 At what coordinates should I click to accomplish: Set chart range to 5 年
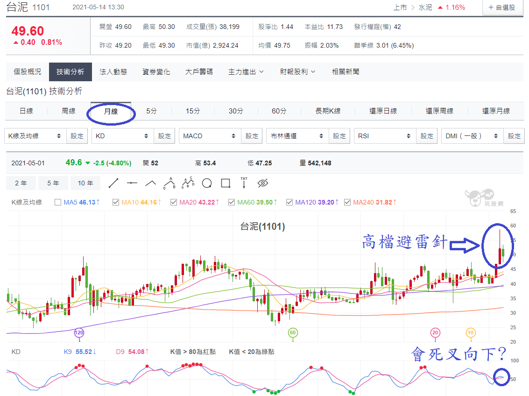[53, 183]
